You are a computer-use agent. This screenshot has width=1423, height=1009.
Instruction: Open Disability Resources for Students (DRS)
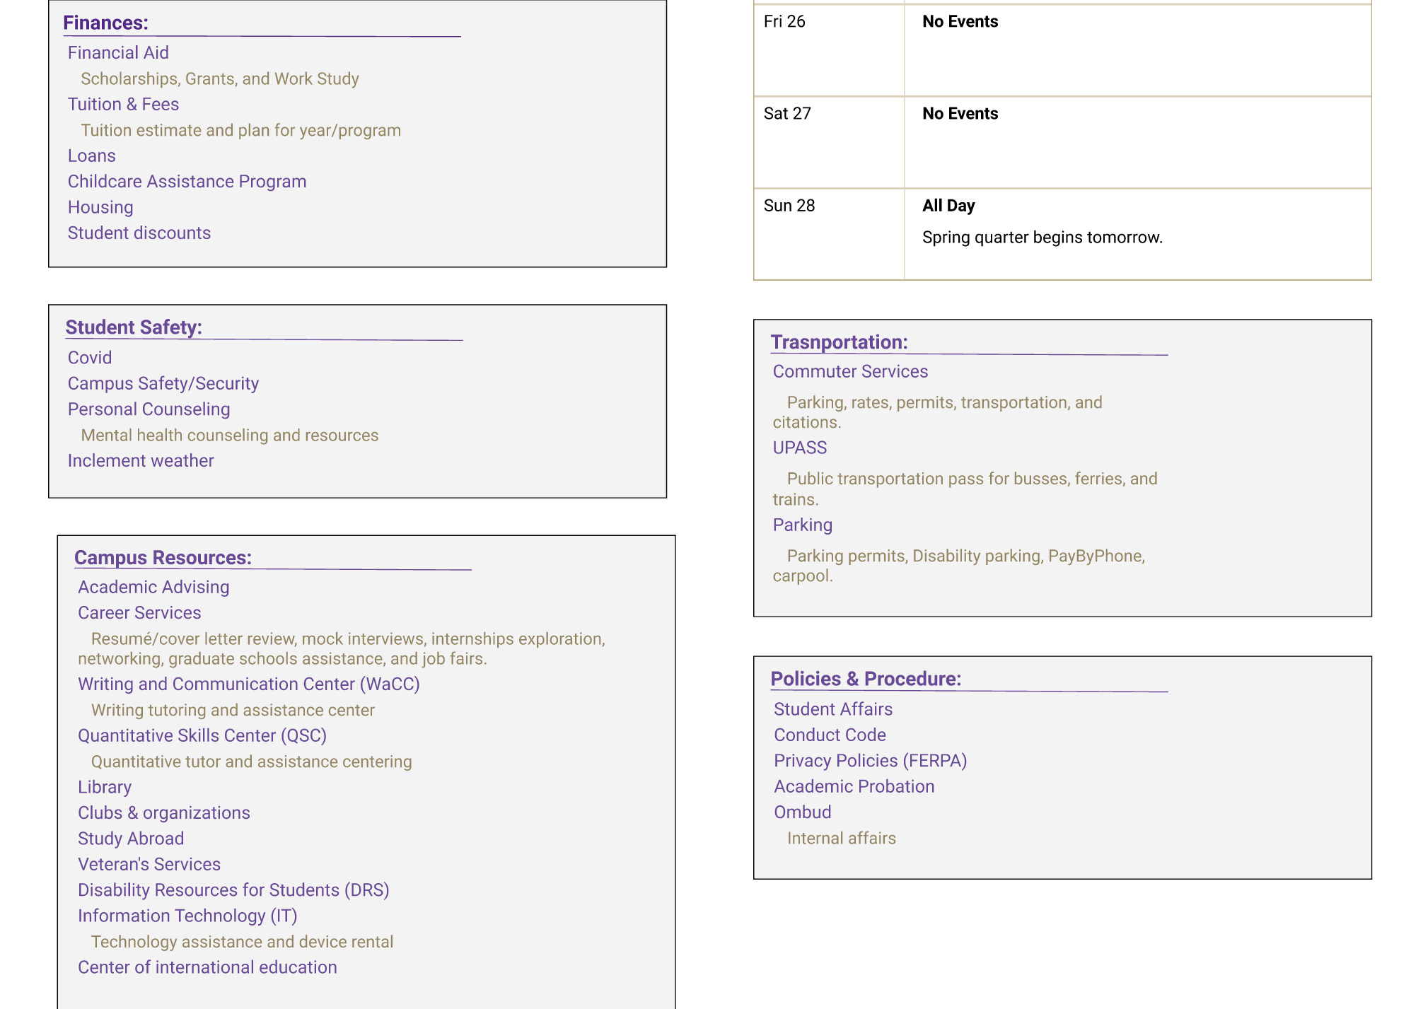[233, 890]
